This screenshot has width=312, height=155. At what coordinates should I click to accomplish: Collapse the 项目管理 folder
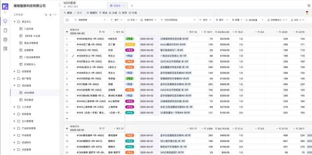(15, 86)
